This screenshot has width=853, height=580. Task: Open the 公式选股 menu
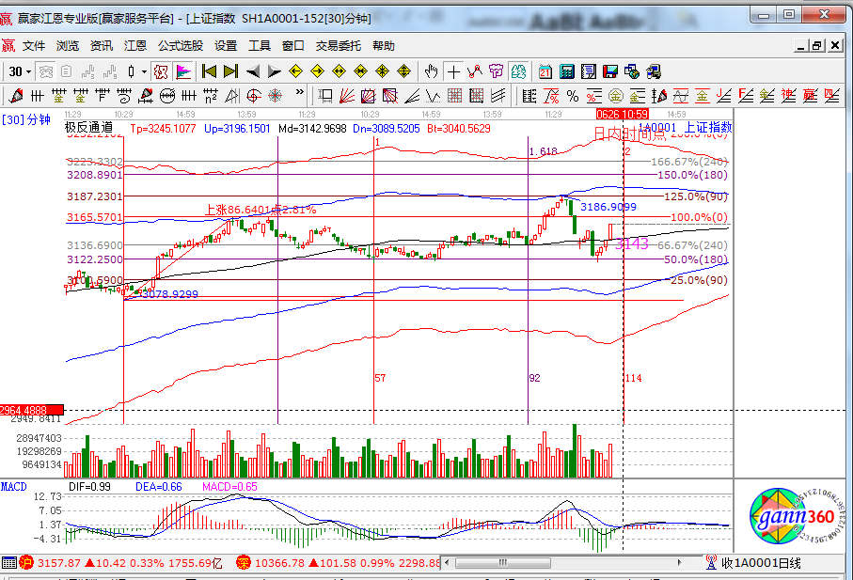point(180,46)
